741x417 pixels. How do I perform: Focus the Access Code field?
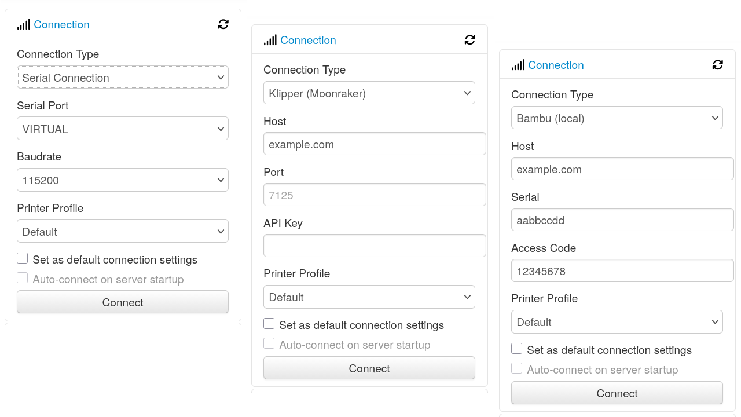pyautogui.click(x=622, y=271)
